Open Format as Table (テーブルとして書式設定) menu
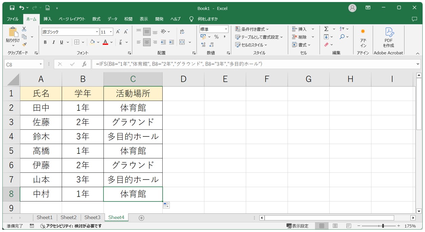 click(x=259, y=37)
